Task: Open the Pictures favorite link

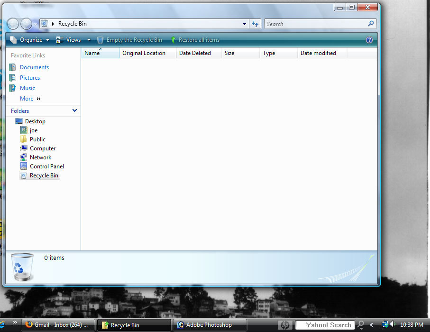Action: pos(30,78)
